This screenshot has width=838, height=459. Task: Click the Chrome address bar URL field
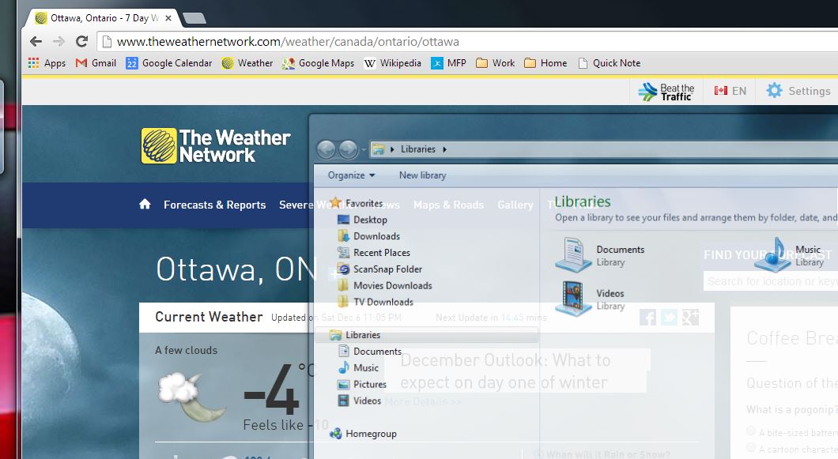coord(466,42)
